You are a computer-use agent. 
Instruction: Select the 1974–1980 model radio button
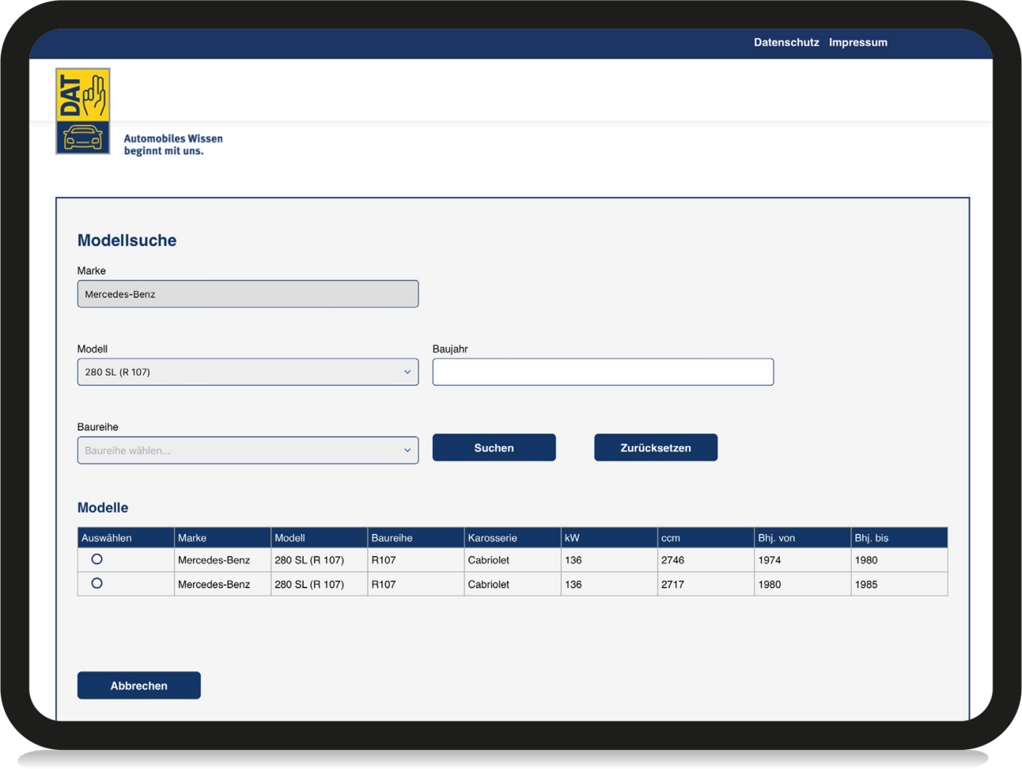tap(97, 559)
